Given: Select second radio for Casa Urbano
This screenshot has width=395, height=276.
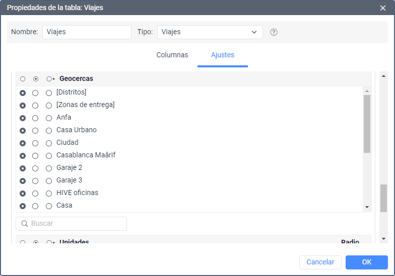Looking at the screenshot, I should point(35,131).
